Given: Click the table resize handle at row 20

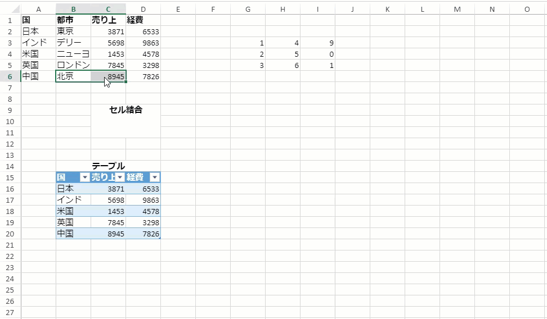Looking at the screenshot, I should click(160, 238).
